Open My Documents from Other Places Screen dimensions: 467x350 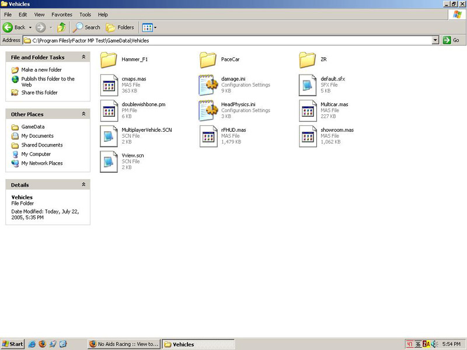[x=37, y=136]
